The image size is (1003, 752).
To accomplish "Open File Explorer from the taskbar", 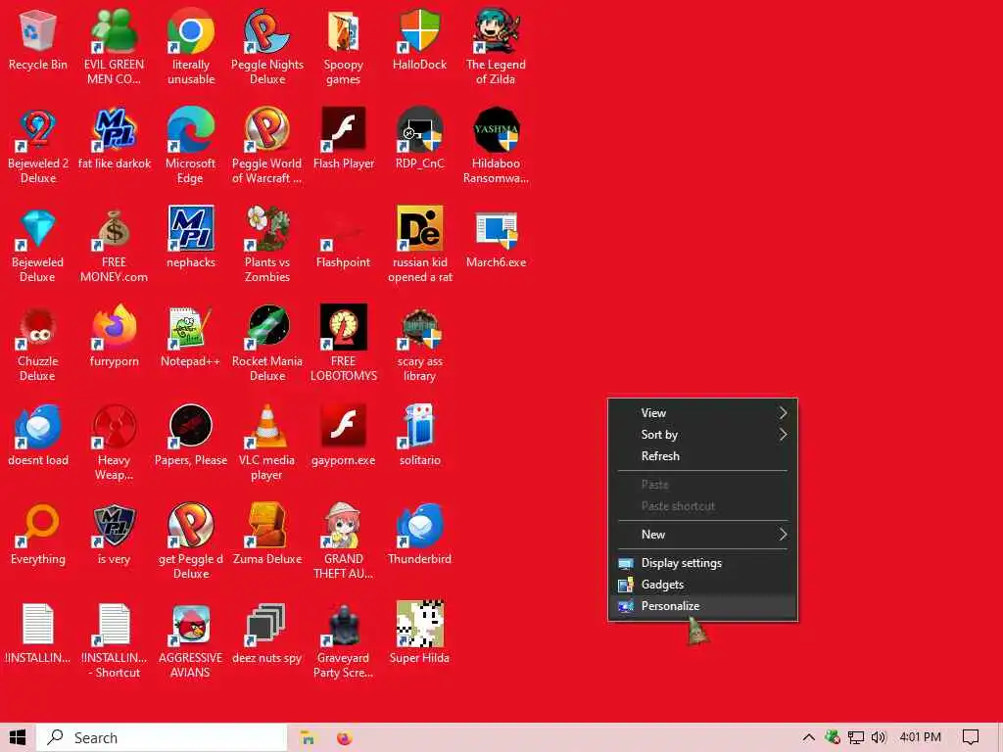I will coord(308,737).
